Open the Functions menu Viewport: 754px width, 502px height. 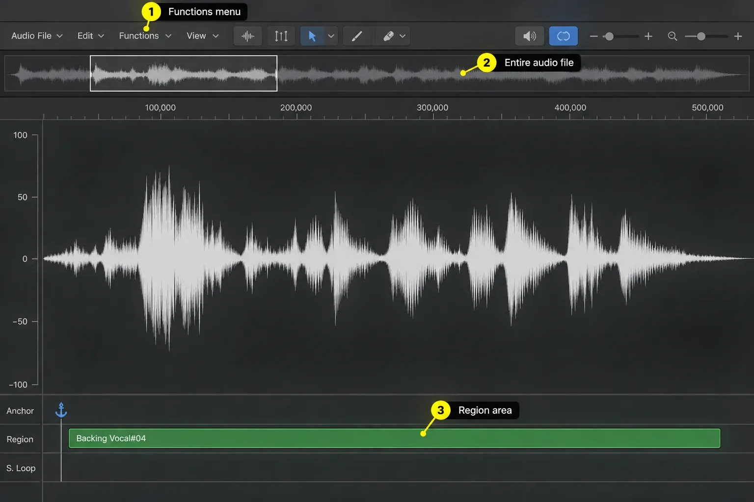click(145, 36)
